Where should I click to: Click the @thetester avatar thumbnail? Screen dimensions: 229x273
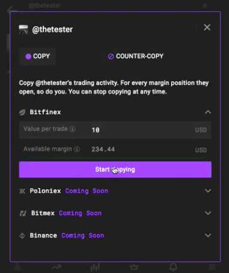click(23, 29)
